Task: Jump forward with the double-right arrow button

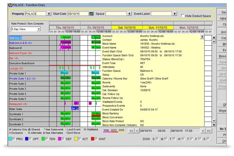Action: click(x=209, y=131)
